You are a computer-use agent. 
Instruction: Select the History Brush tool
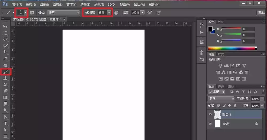click(x=5, y=85)
